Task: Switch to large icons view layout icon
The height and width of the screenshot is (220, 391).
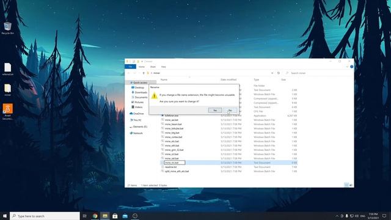Action: click(351, 185)
